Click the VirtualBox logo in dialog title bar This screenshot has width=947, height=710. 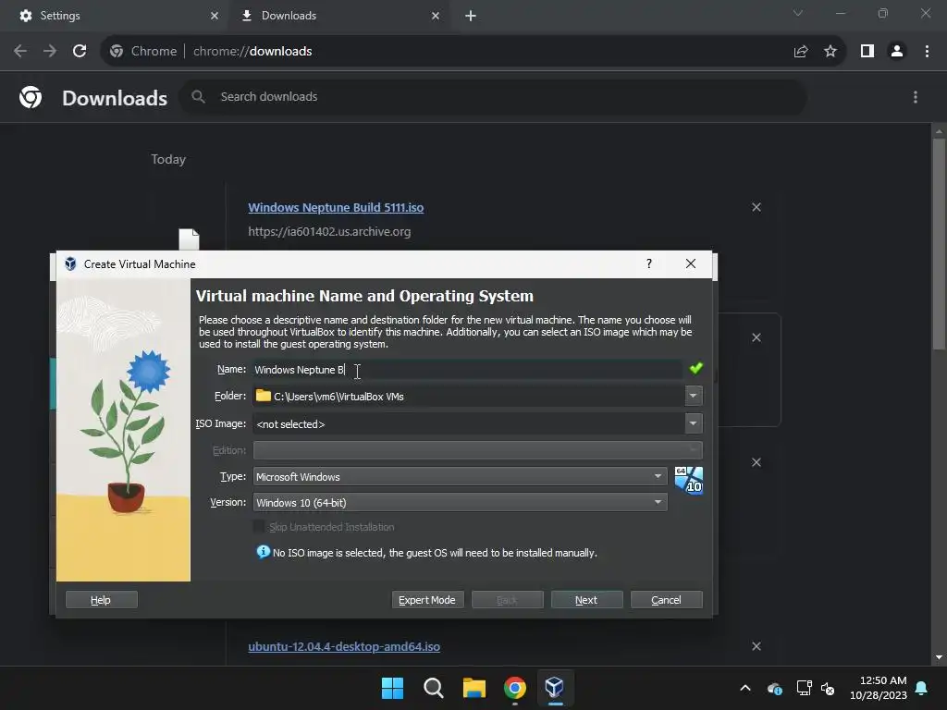(70, 263)
